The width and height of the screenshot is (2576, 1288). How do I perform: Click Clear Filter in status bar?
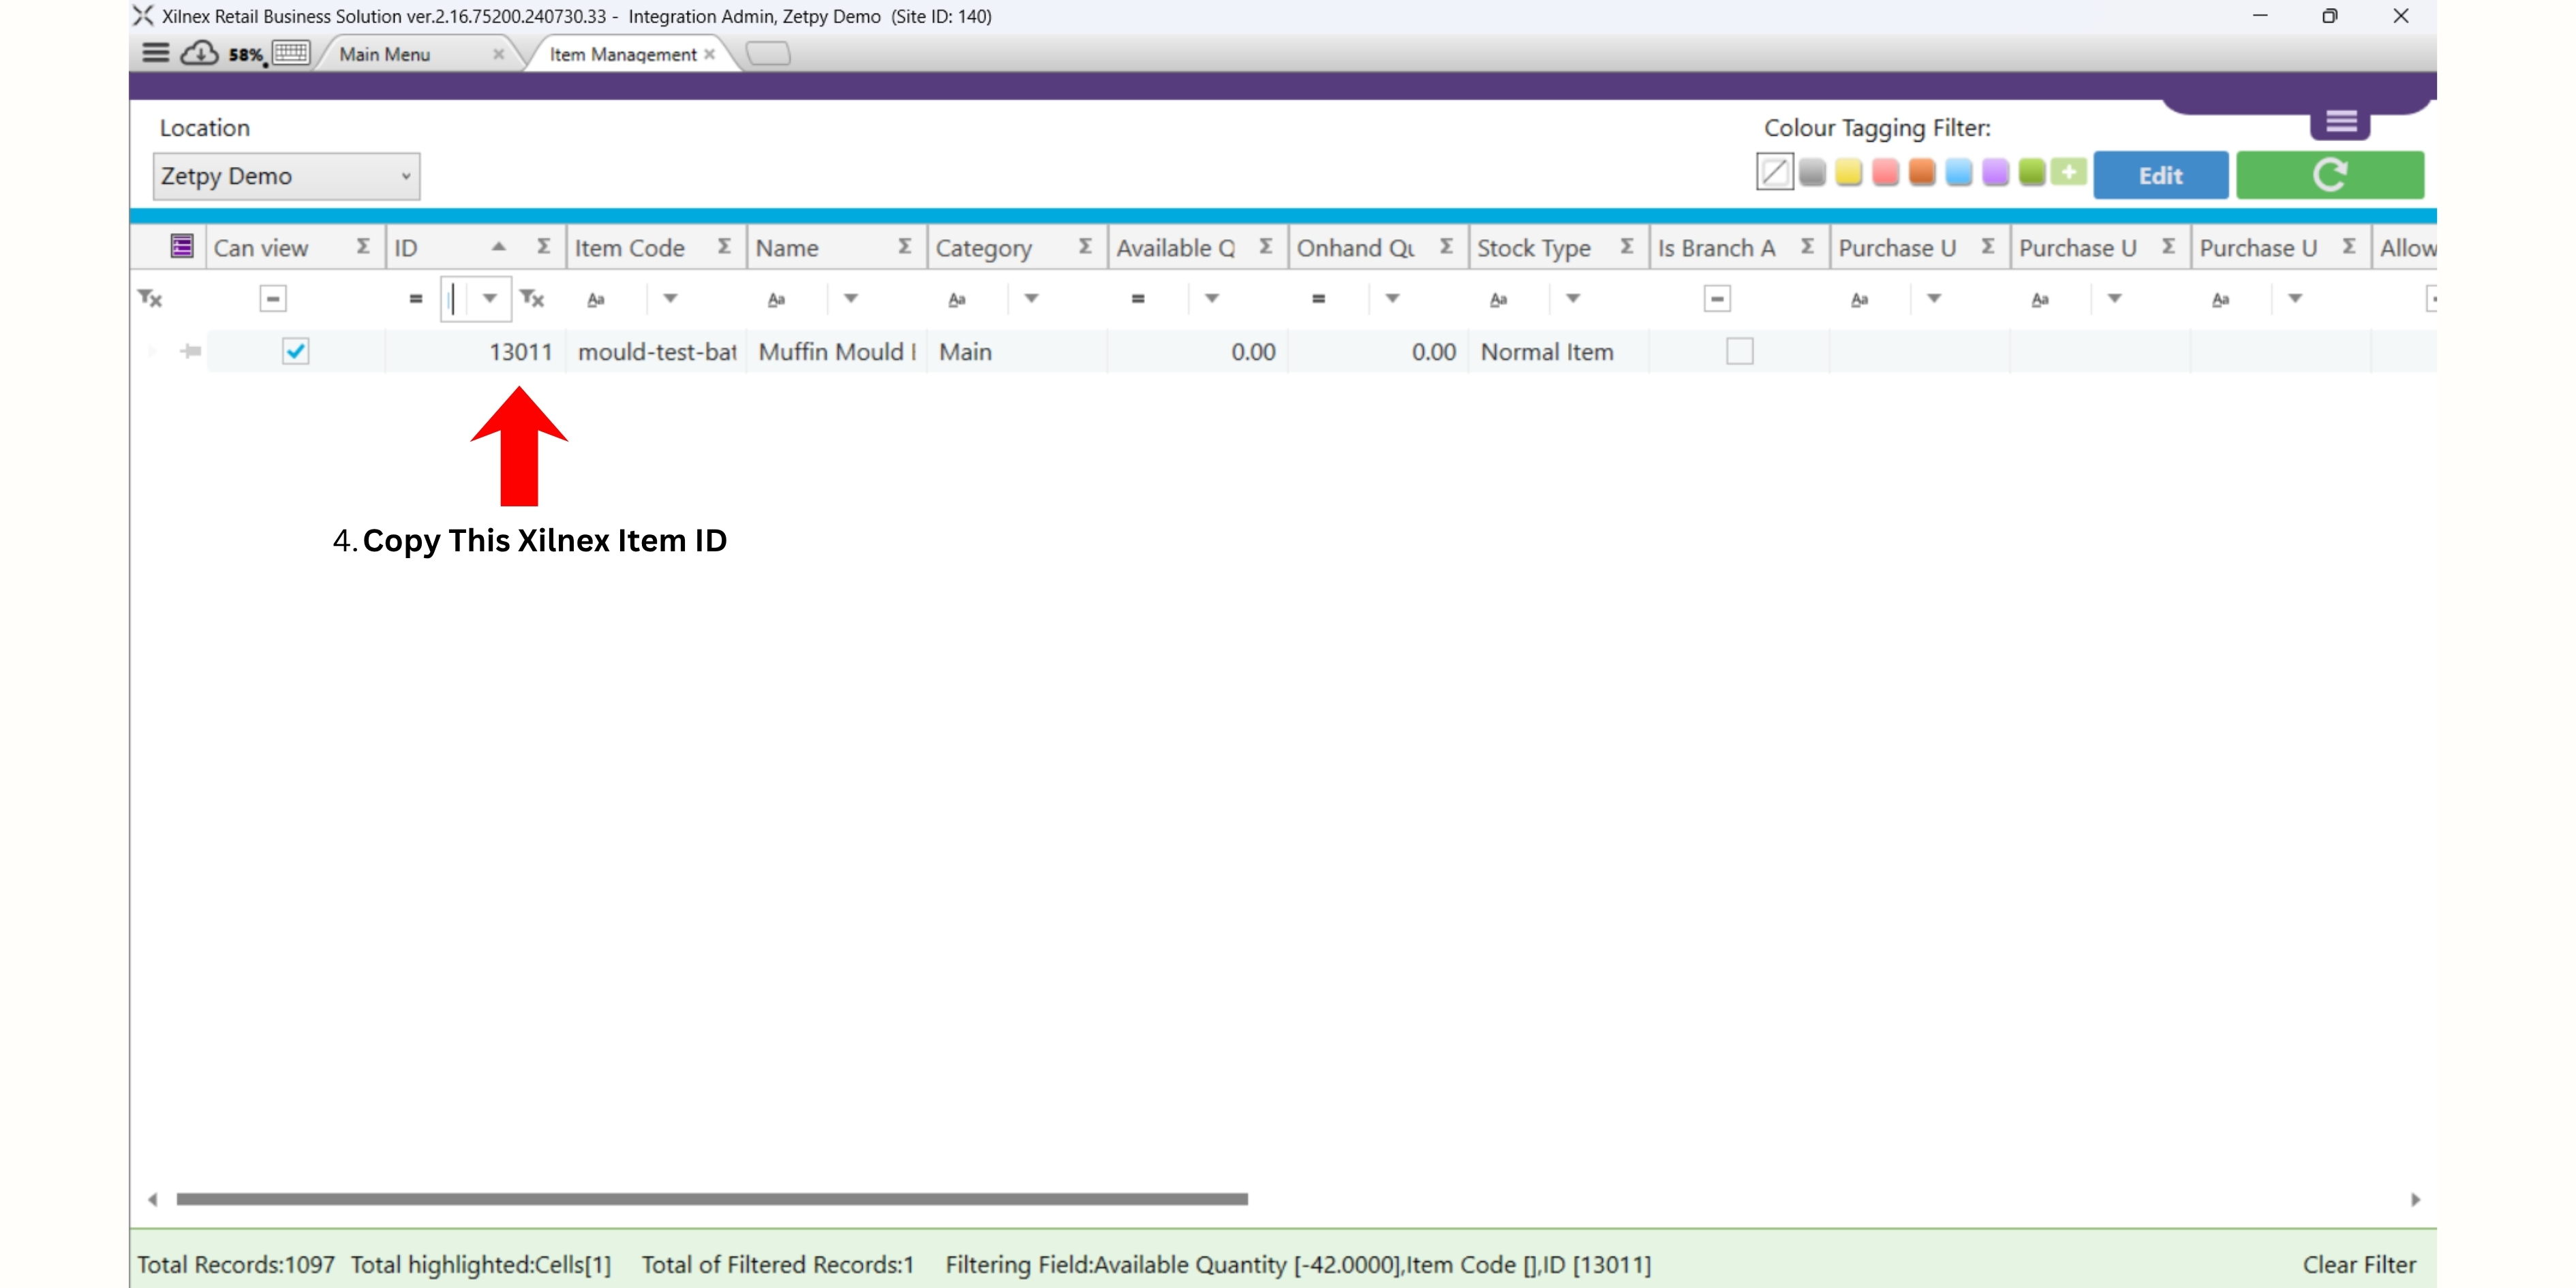[2358, 1264]
